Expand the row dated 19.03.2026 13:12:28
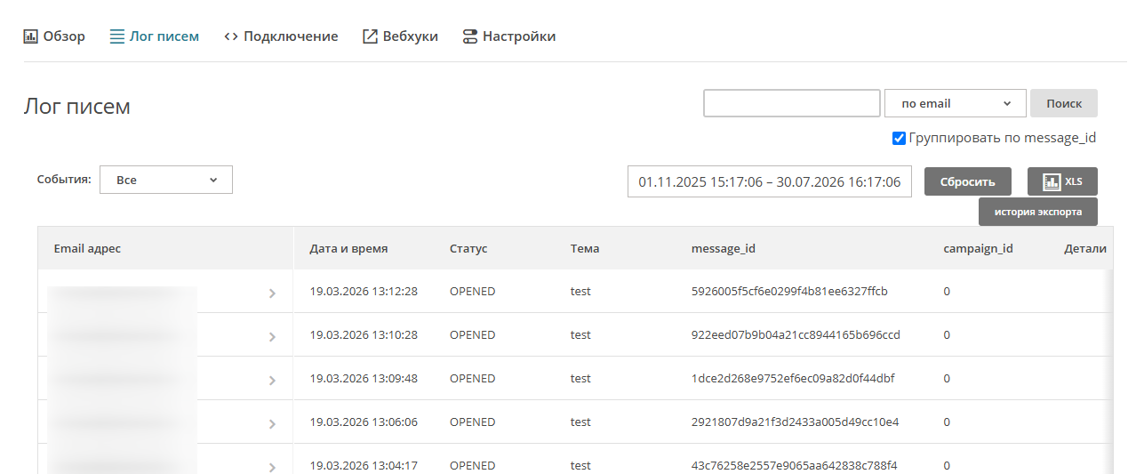 (272, 293)
